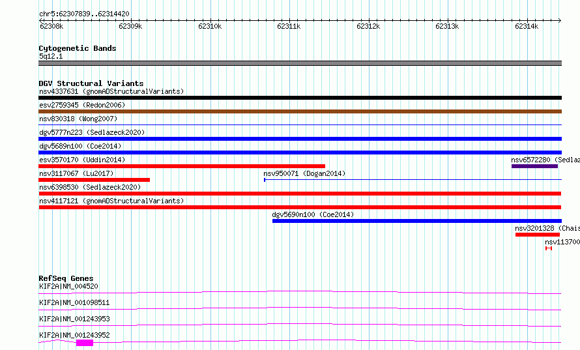Viewport: 580px width, 350px height.
Task: Click the KIF2A|NM_004520 magenta intron line
Action: click(300, 292)
